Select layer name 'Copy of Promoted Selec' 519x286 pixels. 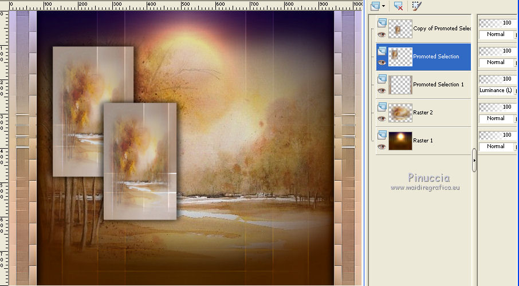click(442, 29)
